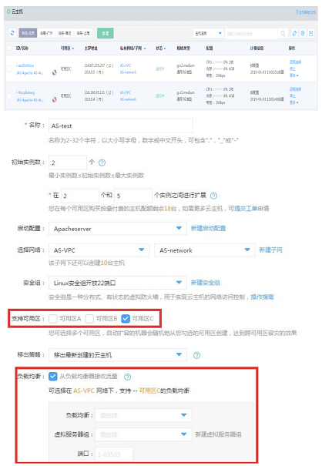Click CPU usage bar in first host row

219,62
